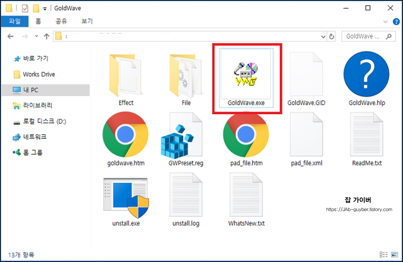Open the 파일 menu tab
403x262 pixels.
tap(15, 22)
